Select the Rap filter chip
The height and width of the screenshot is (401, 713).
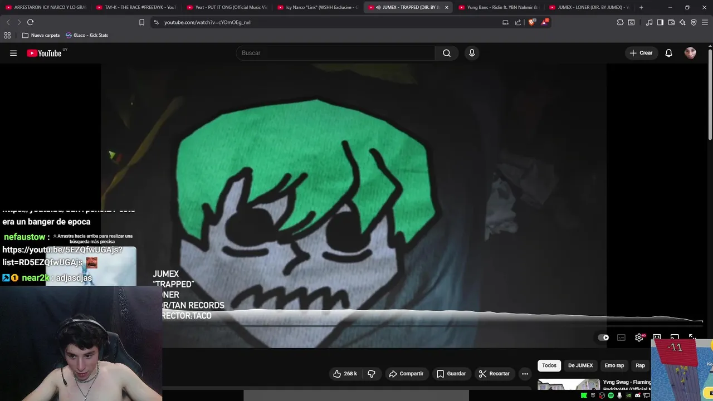coord(641,365)
